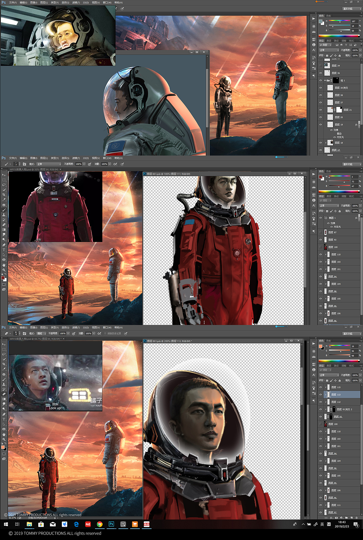363x540 pixels.
Task: Enable the 抹到历史记录 checkbox
Action: coord(105,333)
